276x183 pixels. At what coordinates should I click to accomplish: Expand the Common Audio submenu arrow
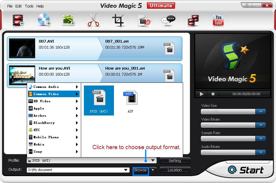click(77, 87)
